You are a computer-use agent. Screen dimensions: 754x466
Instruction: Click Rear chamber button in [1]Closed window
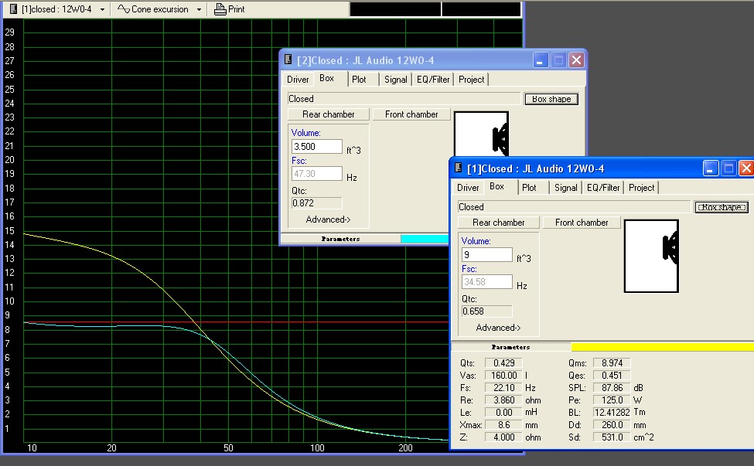click(x=499, y=223)
